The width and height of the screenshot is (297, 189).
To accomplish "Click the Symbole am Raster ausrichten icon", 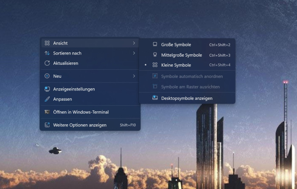I will coord(155,87).
